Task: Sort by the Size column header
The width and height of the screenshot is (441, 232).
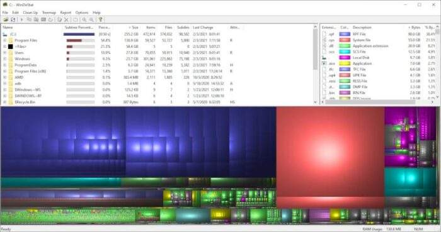Action: click(134, 28)
